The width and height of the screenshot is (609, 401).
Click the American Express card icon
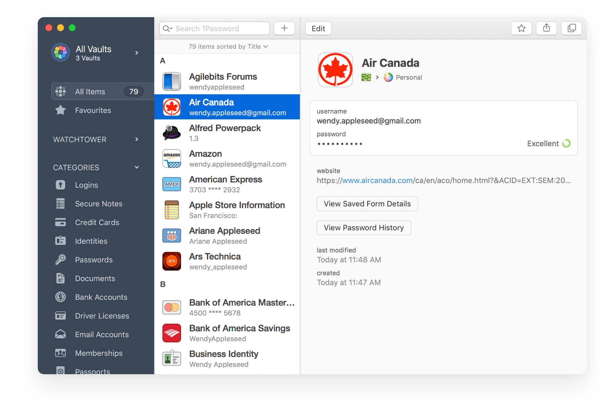coord(172,184)
